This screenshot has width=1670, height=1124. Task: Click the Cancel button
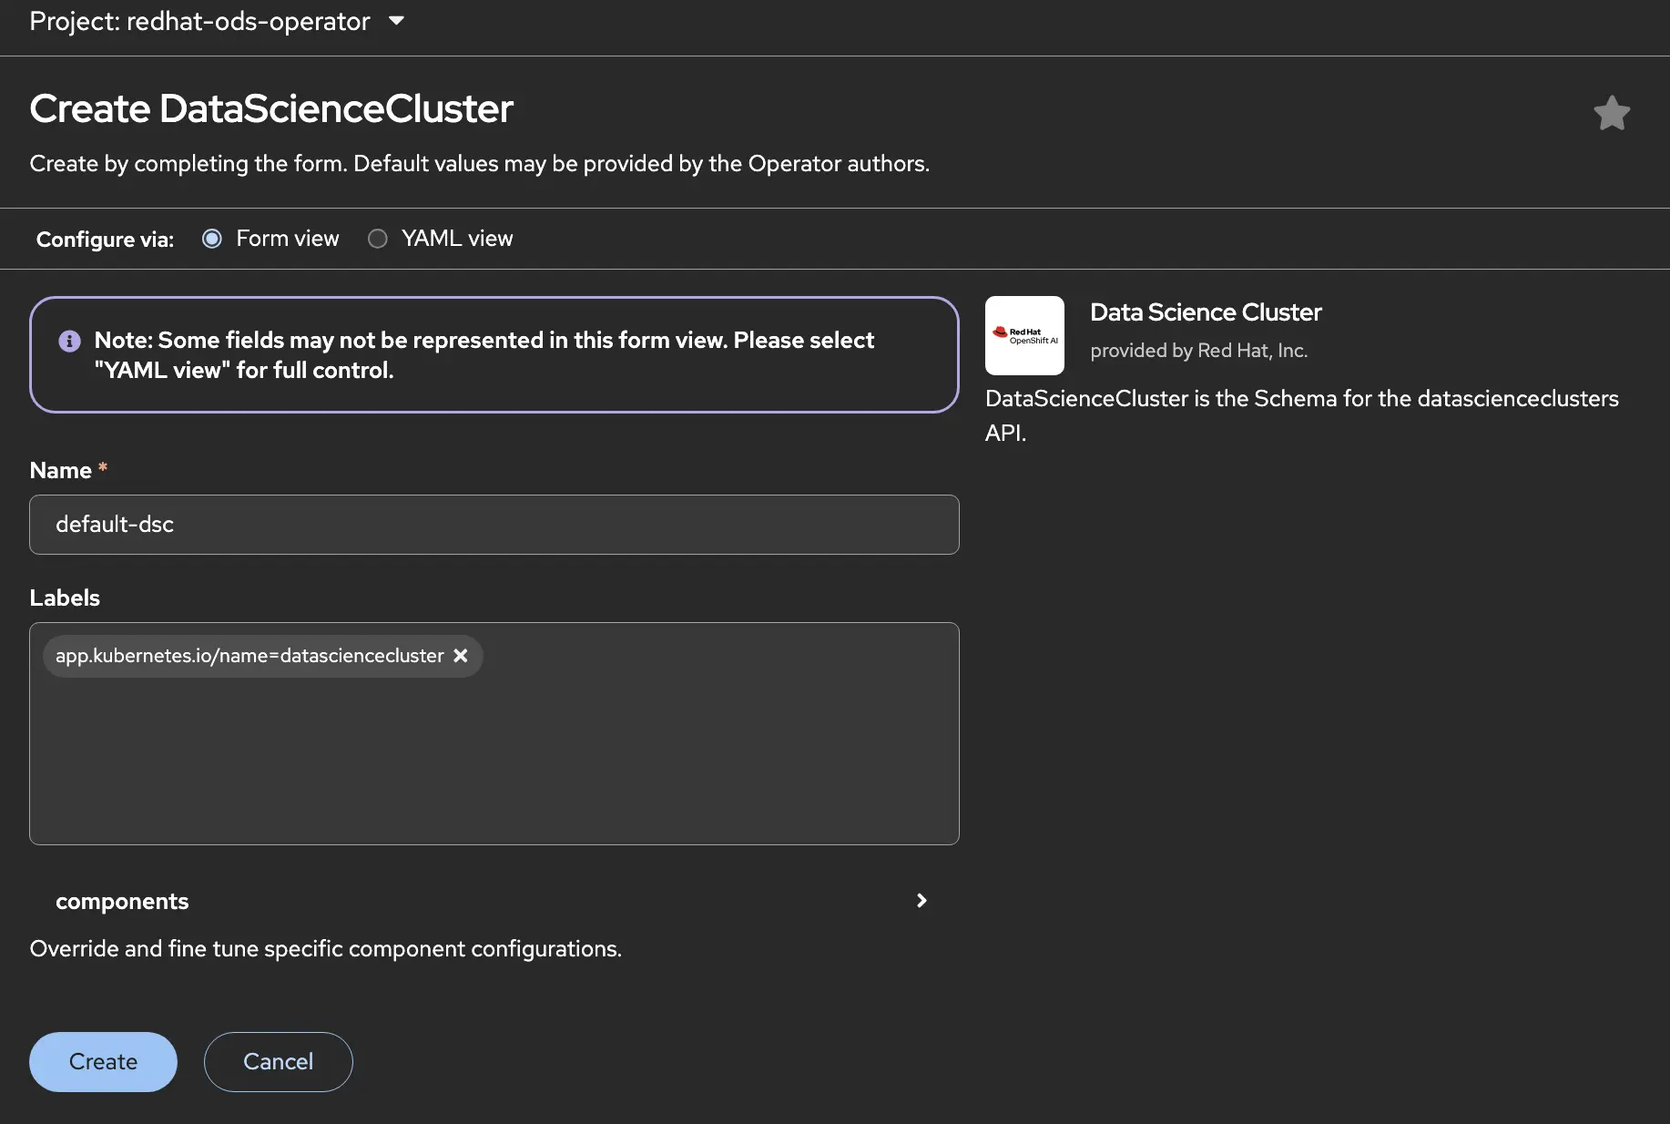279,1062
